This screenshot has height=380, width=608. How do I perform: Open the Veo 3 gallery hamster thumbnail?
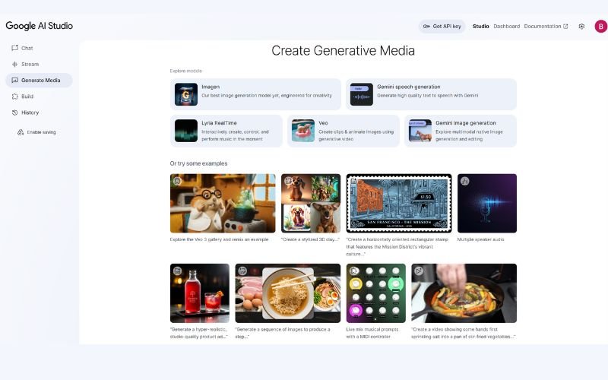click(x=223, y=203)
